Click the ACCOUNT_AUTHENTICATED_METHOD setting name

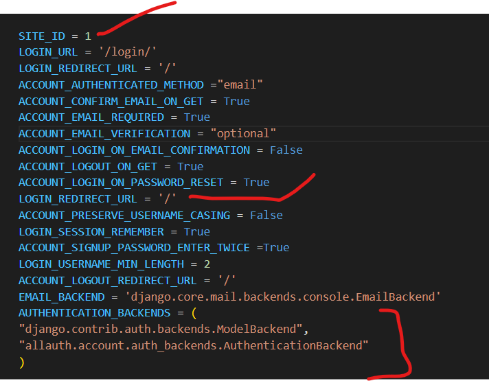111,85
